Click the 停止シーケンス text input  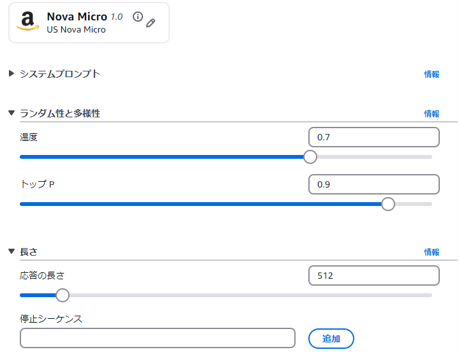pos(157,339)
